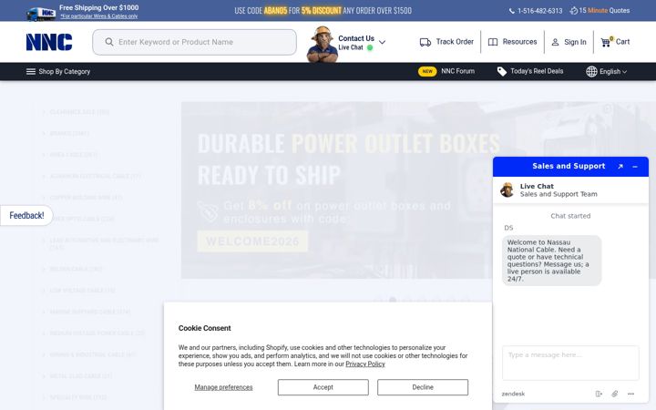Go to Sign In

click(x=569, y=42)
